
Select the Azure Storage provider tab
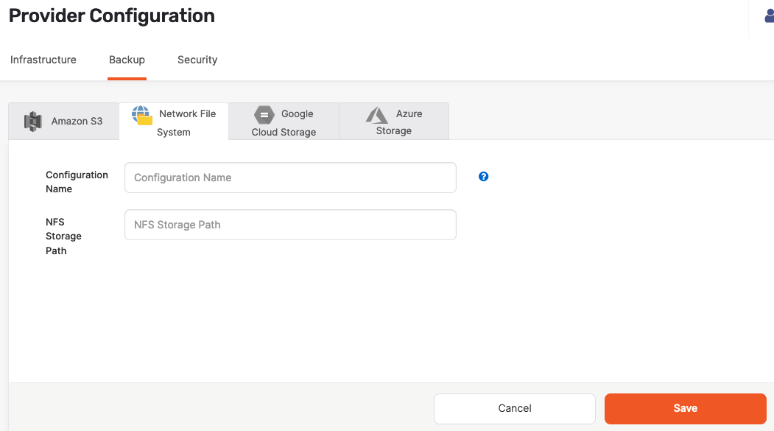[x=393, y=122]
